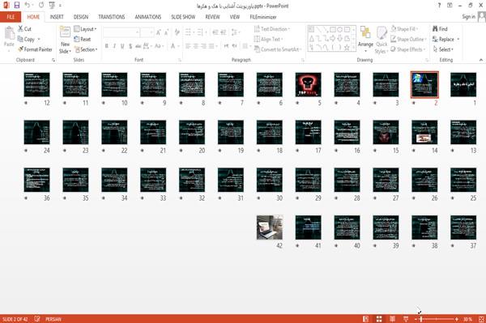
Task: Switch to the INSERT tab
Action: pyautogui.click(x=57, y=17)
